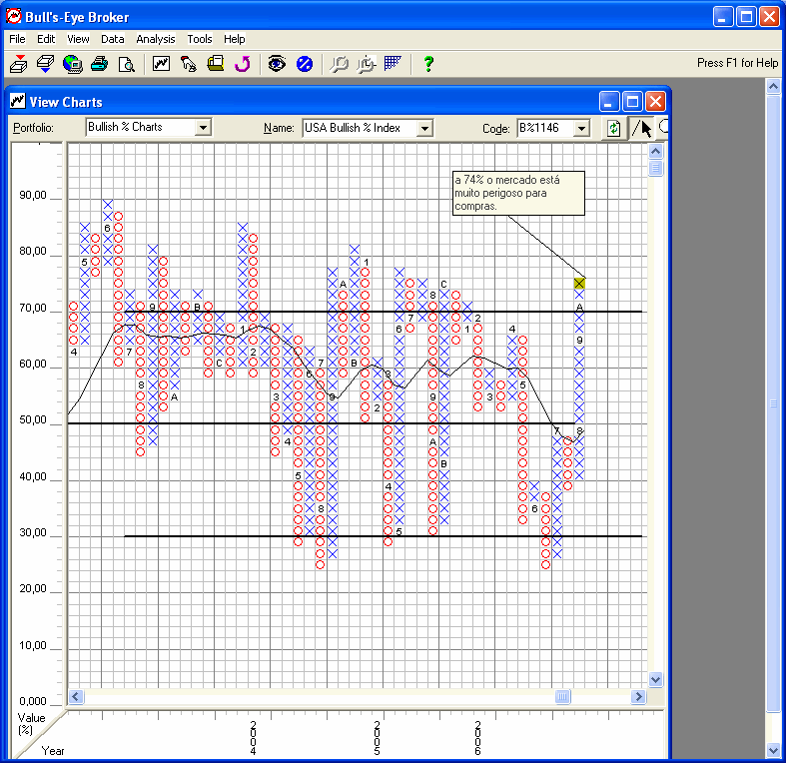The height and width of the screenshot is (763, 786).
Task: Select the yellow highlighted X marker on chart
Action: point(579,284)
